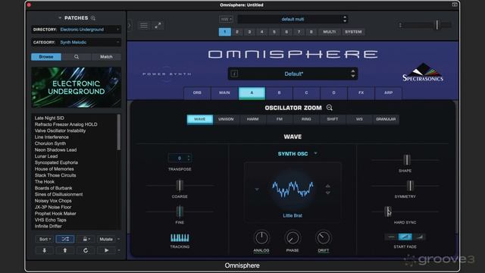Select the Prophet Hook Maker patch
This screenshot has width=485, height=273.
pyautogui.click(x=55, y=214)
